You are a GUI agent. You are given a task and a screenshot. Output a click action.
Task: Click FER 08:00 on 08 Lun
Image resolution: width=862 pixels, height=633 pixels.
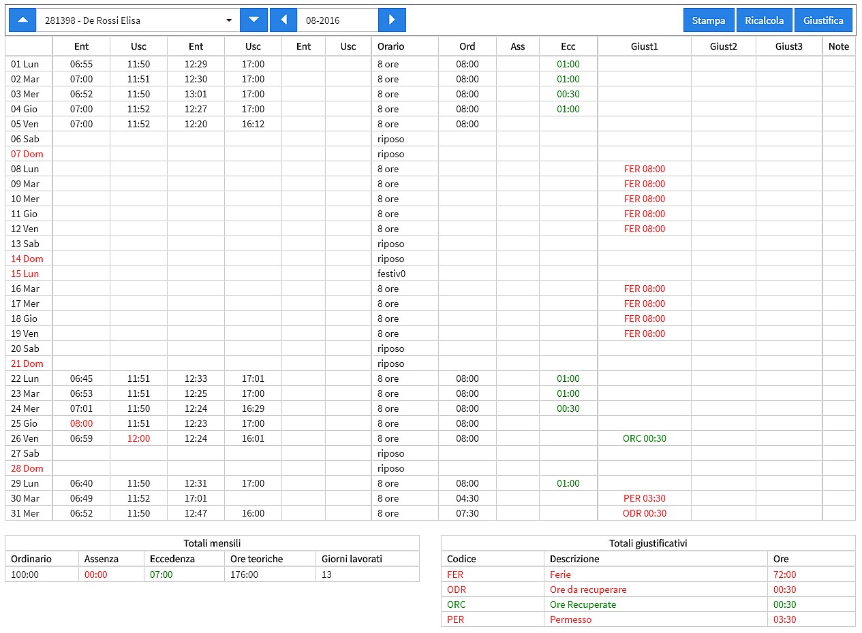point(645,169)
